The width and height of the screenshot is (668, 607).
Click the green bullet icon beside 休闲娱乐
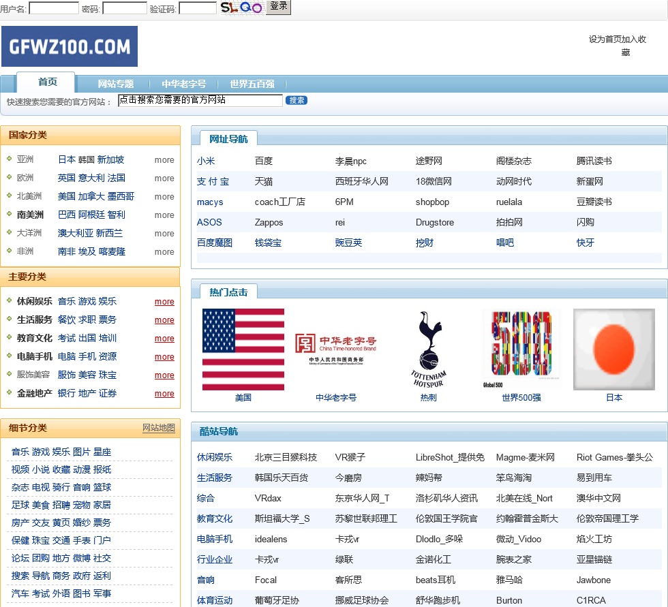pos(9,300)
